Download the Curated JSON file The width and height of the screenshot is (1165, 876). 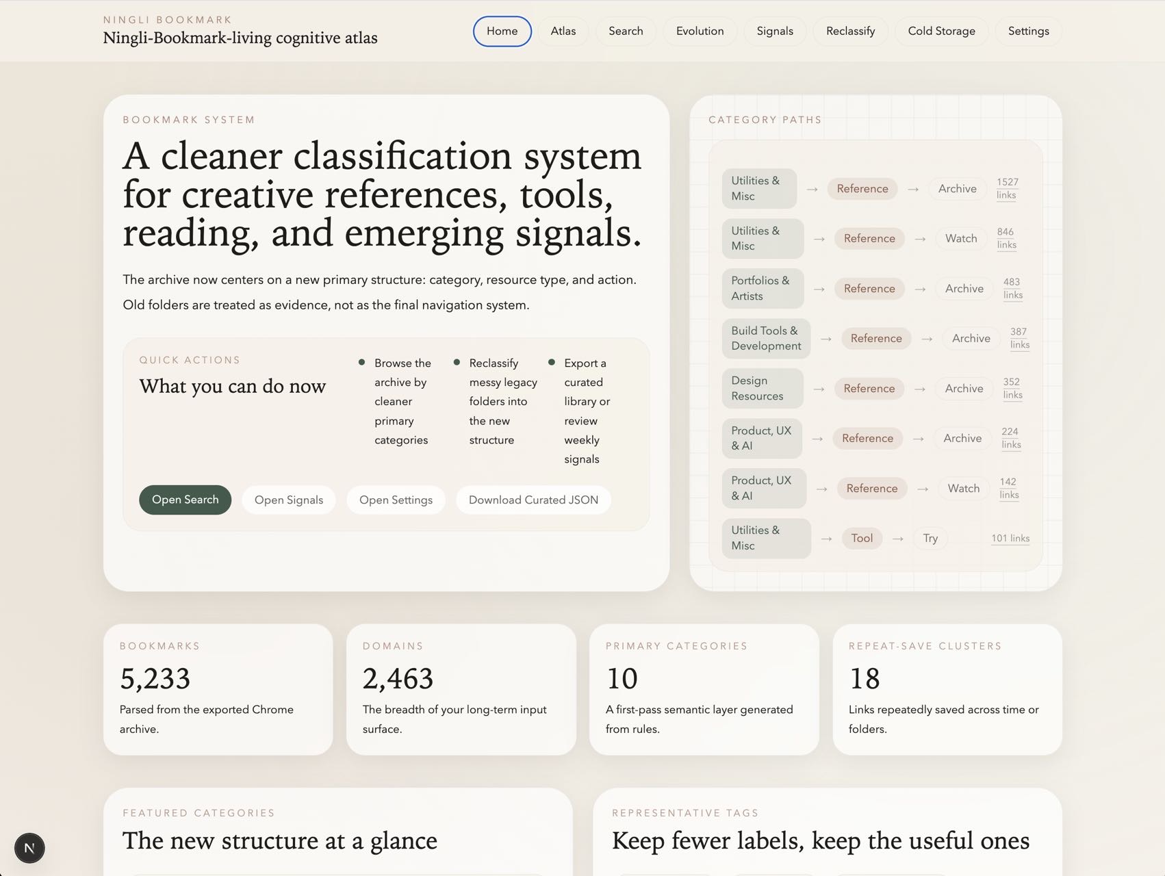click(x=533, y=500)
